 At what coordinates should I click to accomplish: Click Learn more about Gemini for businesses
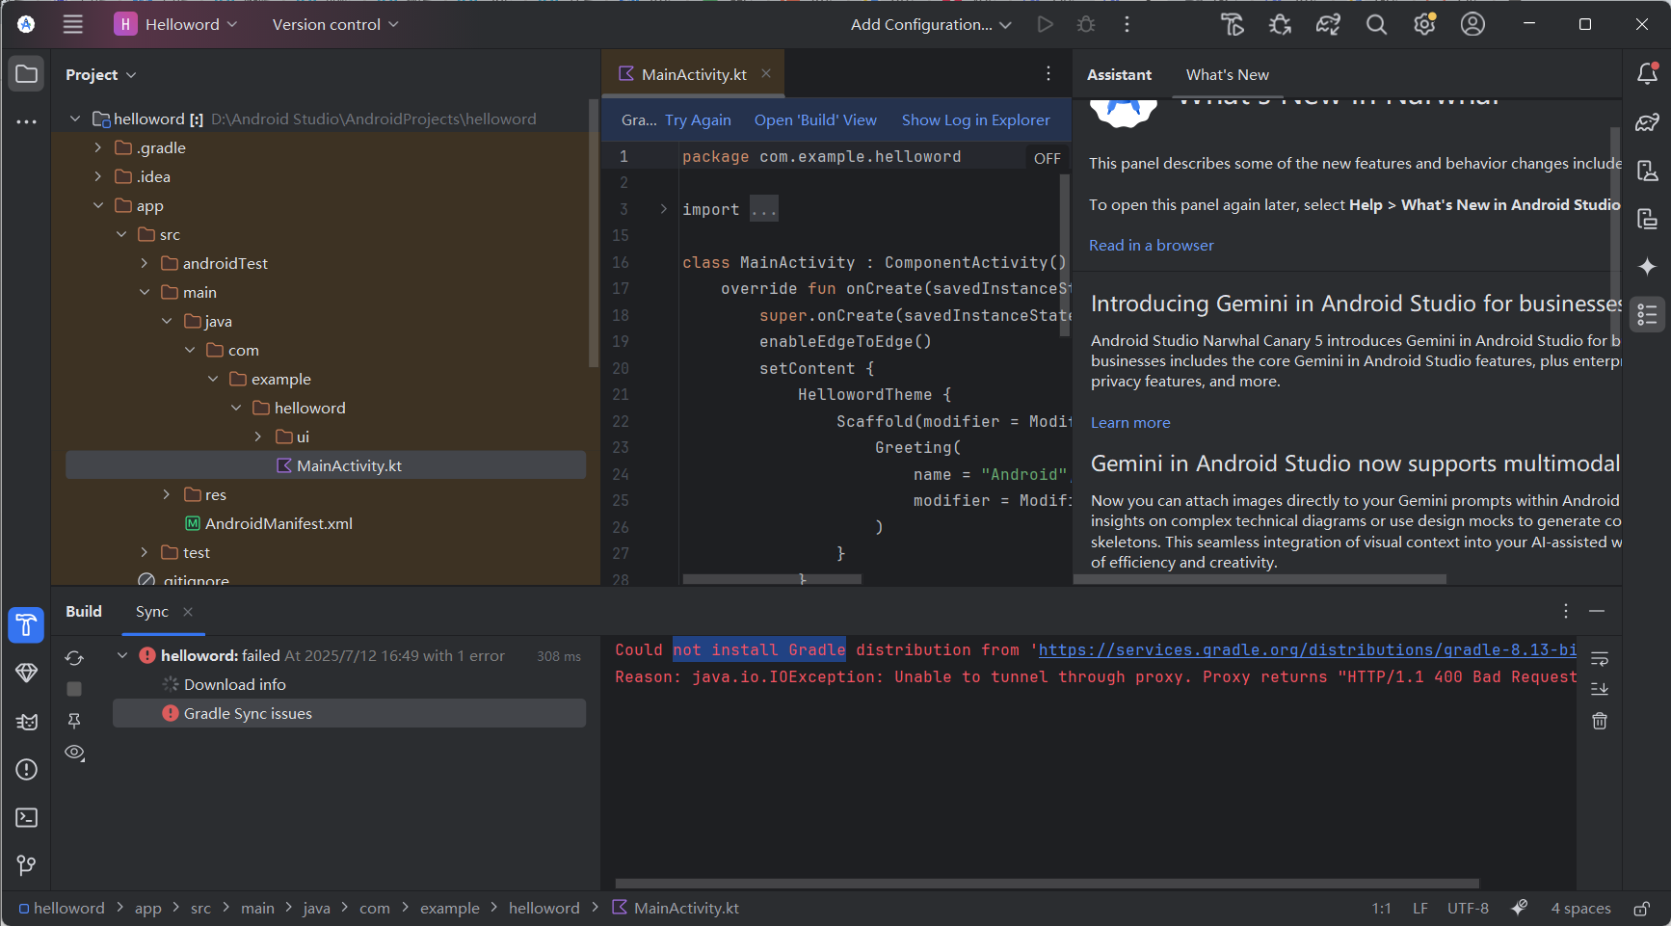[1130, 423]
